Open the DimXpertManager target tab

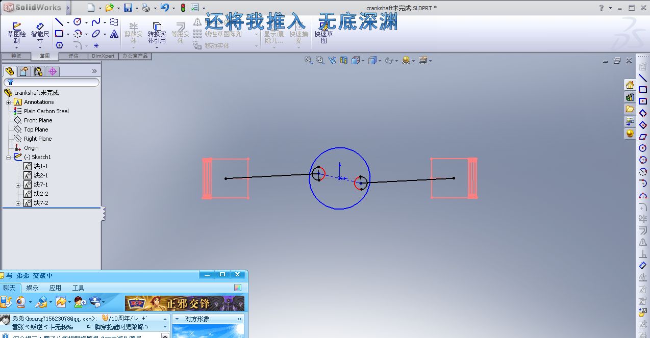53,71
